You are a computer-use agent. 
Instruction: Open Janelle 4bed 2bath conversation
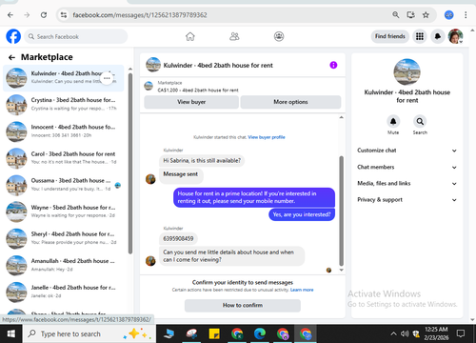coord(64,292)
